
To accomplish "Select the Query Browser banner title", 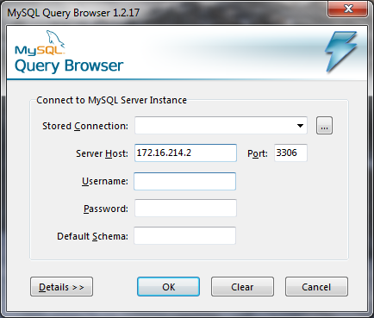I will (69, 65).
